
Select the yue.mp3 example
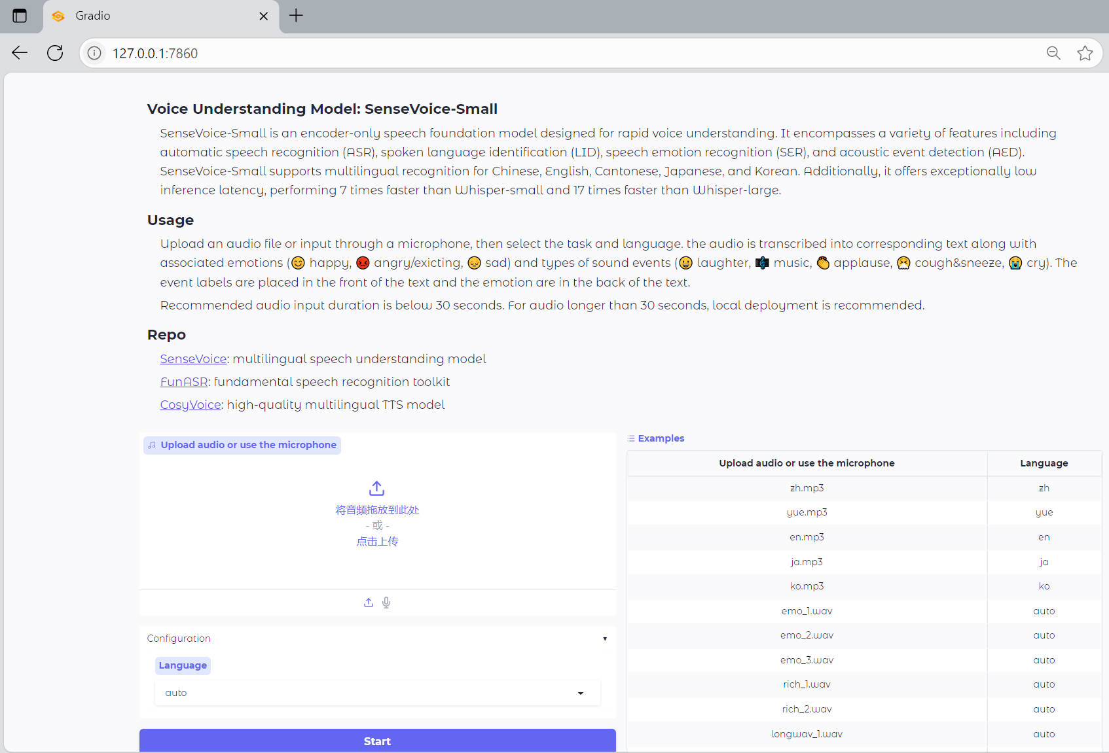point(807,512)
